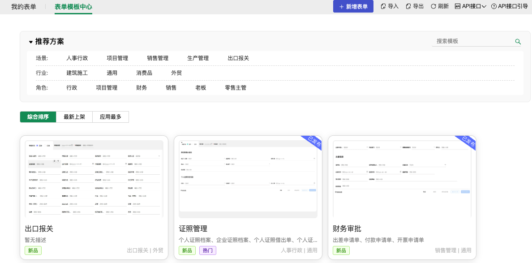Click 暂无描述 text on 出口报关 card
This screenshot has width=532, height=263.
[35, 240]
